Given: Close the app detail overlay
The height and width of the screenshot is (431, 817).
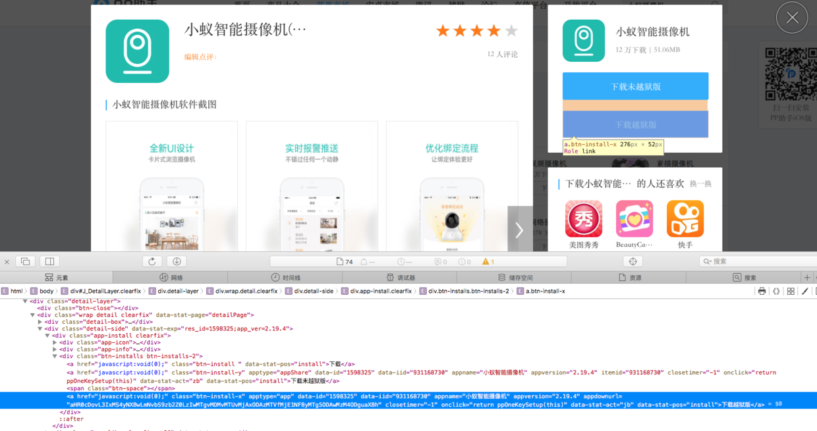Looking at the screenshot, I should tap(792, 18).
